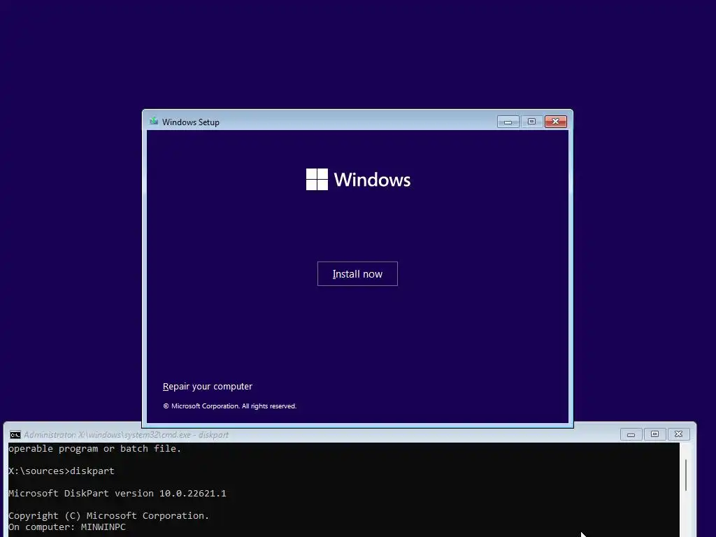The width and height of the screenshot is (716, 537).
Task: Open the Repair your computer link
Action: tap(207, 386)
